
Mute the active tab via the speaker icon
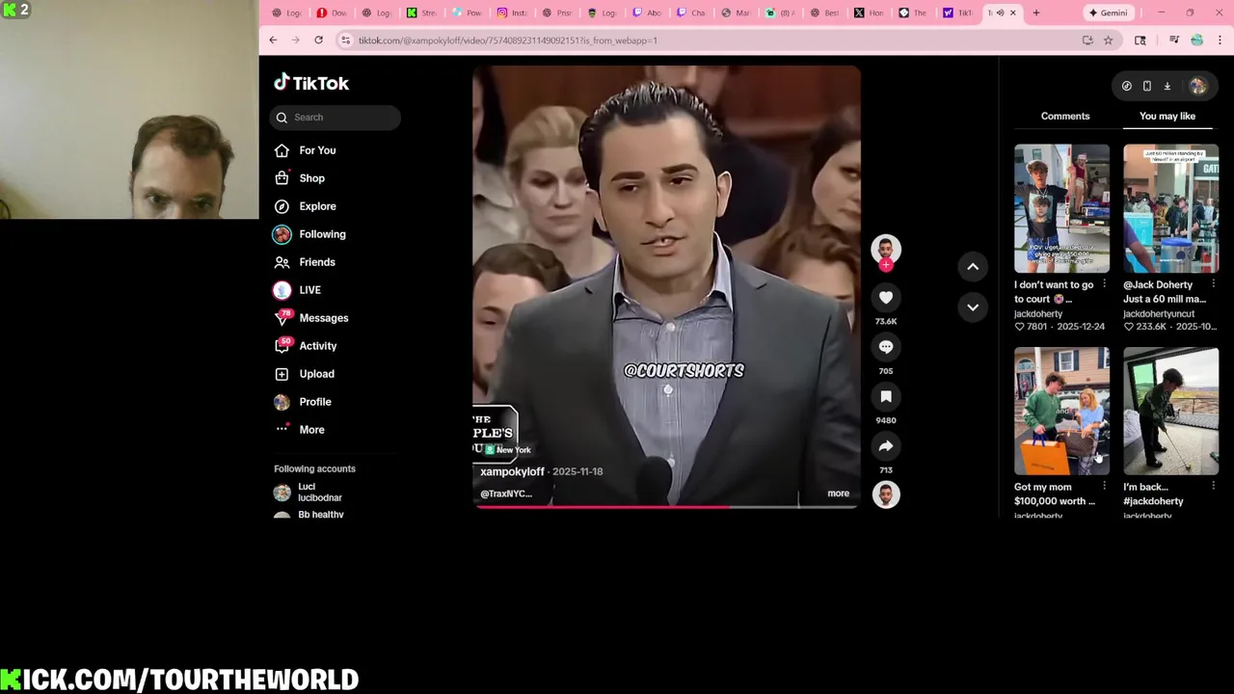click(x=1000, y=13)
